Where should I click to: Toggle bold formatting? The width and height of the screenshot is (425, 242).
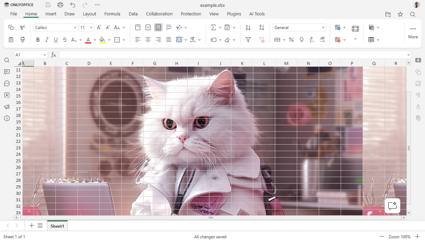pos(38,40)
